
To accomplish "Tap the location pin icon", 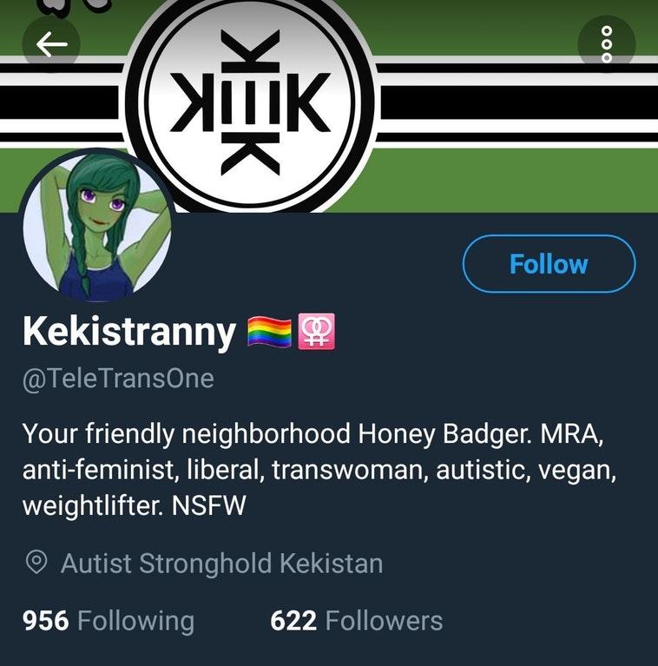I will [36, 563].
